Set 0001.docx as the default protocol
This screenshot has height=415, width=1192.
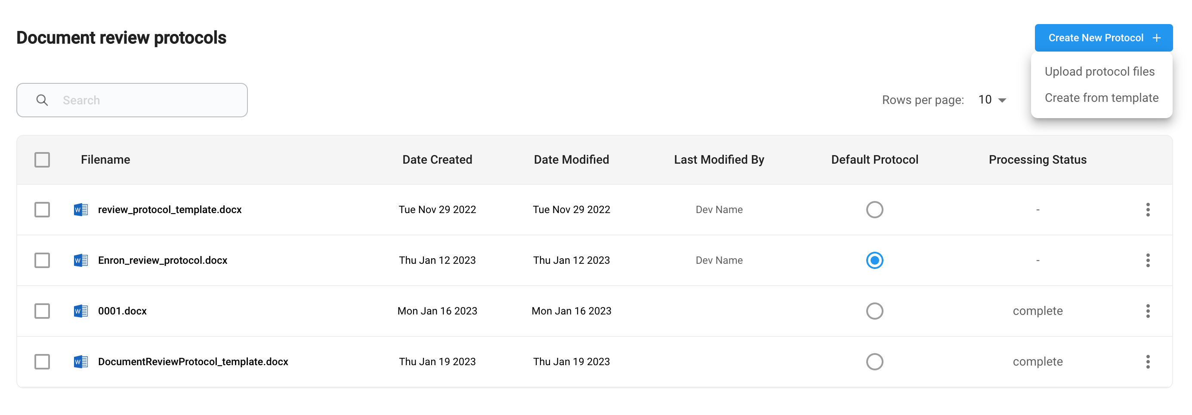[x=874, y=311]
